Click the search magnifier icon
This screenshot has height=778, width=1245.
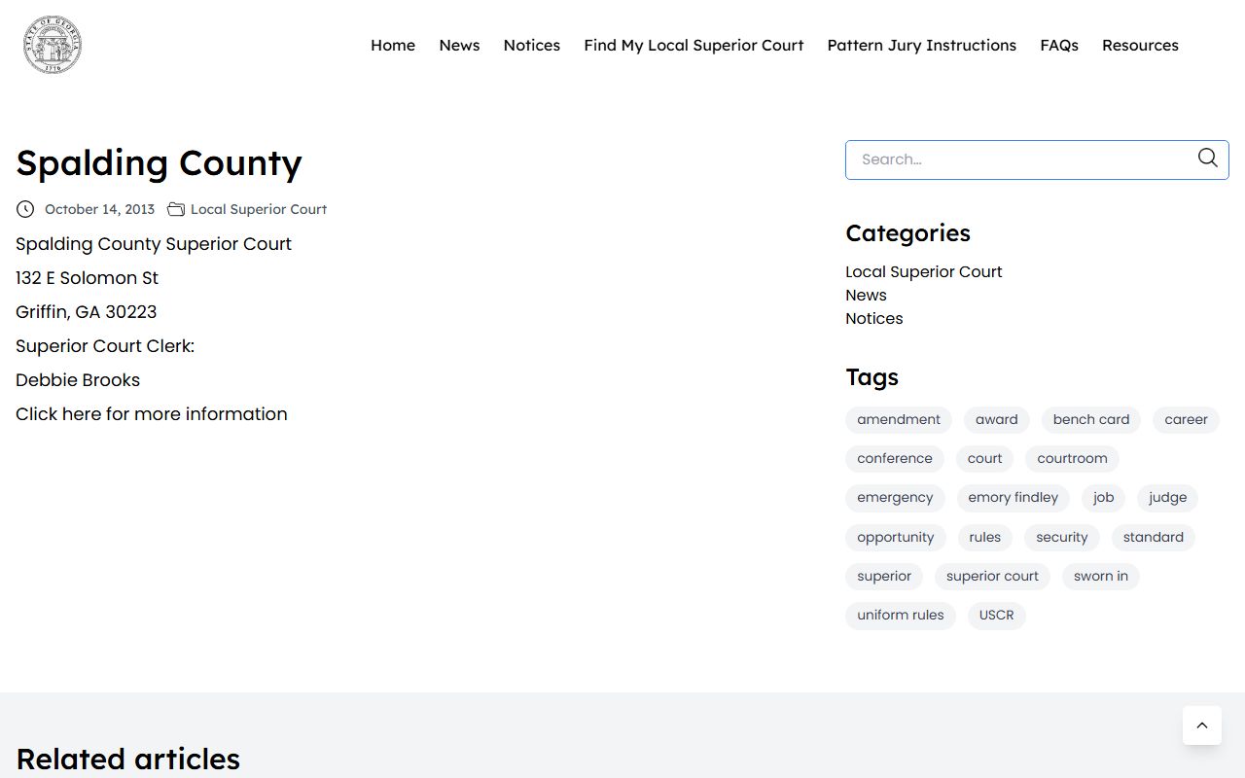[1208, 159]
